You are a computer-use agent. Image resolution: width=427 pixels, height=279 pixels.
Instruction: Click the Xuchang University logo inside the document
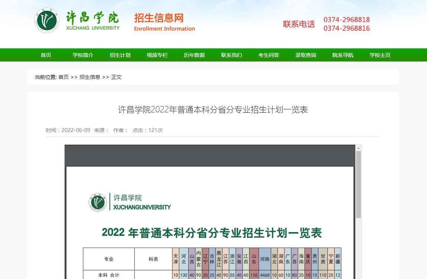pos(98,202)
